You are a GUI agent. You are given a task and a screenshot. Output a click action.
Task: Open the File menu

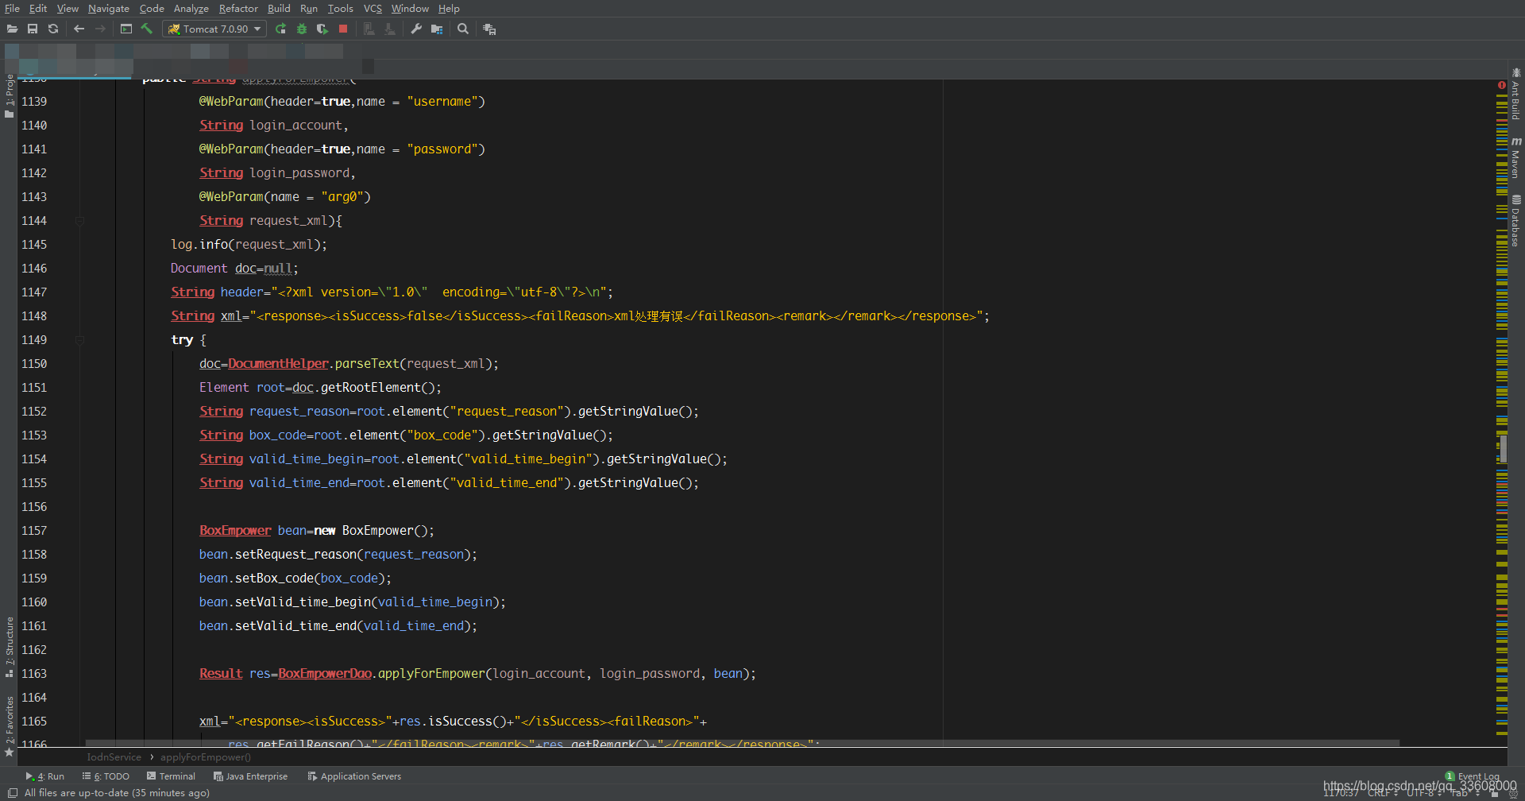[x=12, y=8]
